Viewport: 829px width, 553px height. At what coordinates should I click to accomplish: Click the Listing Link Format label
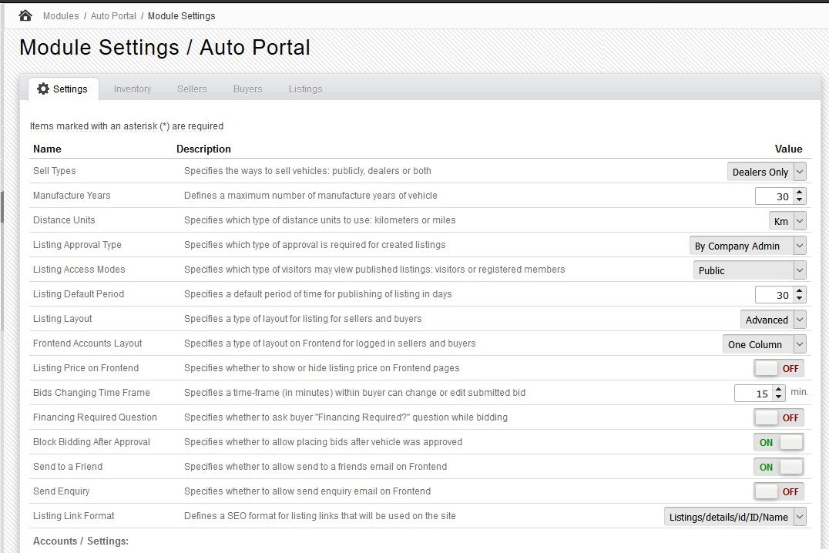(73, 516)
